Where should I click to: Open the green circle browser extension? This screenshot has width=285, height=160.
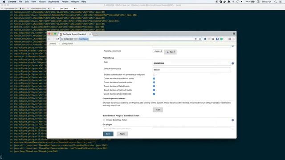pos(221,39)
